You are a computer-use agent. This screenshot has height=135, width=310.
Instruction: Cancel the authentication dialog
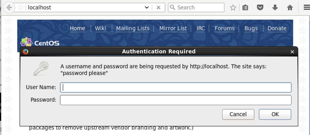pos(238,114)
